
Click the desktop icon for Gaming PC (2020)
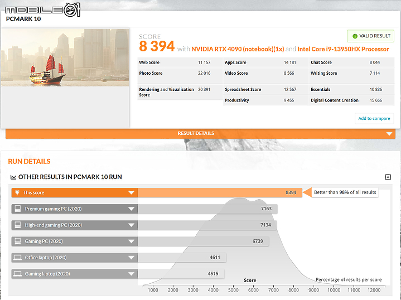18,241
